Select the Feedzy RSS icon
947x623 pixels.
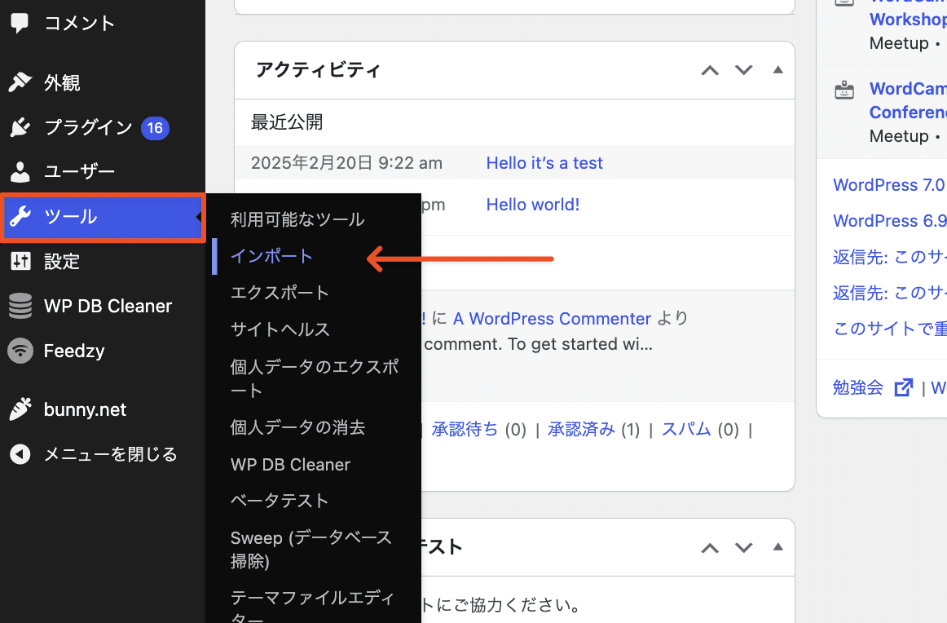[20, 351]
